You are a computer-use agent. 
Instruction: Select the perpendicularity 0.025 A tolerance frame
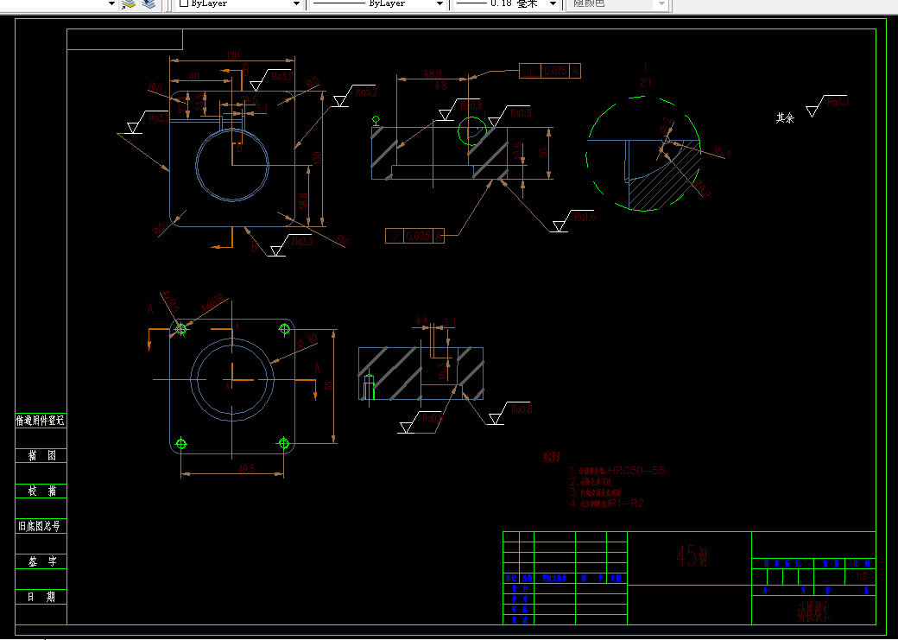(550, 71)
